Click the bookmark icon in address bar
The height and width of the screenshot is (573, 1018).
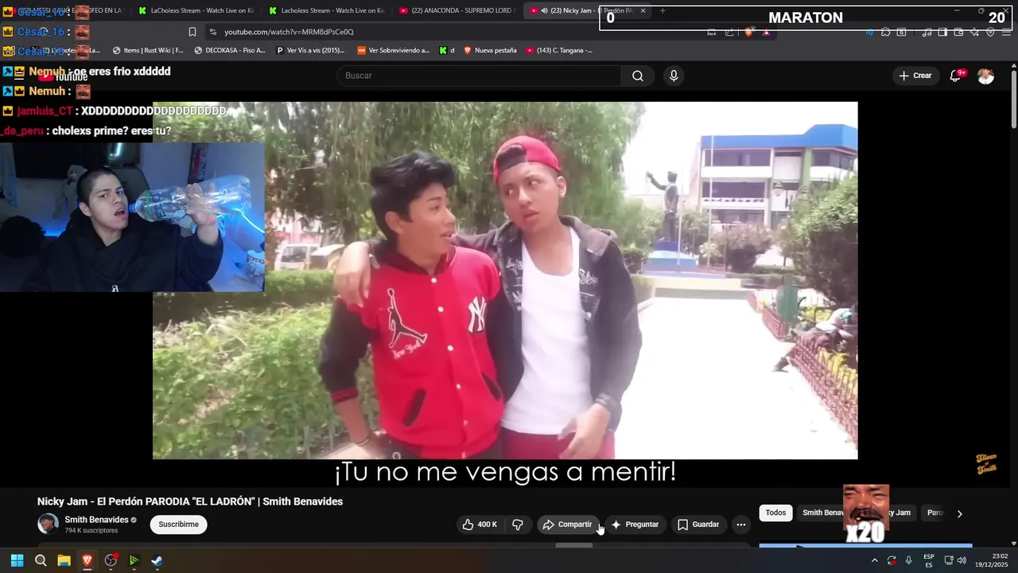[192, 32]
